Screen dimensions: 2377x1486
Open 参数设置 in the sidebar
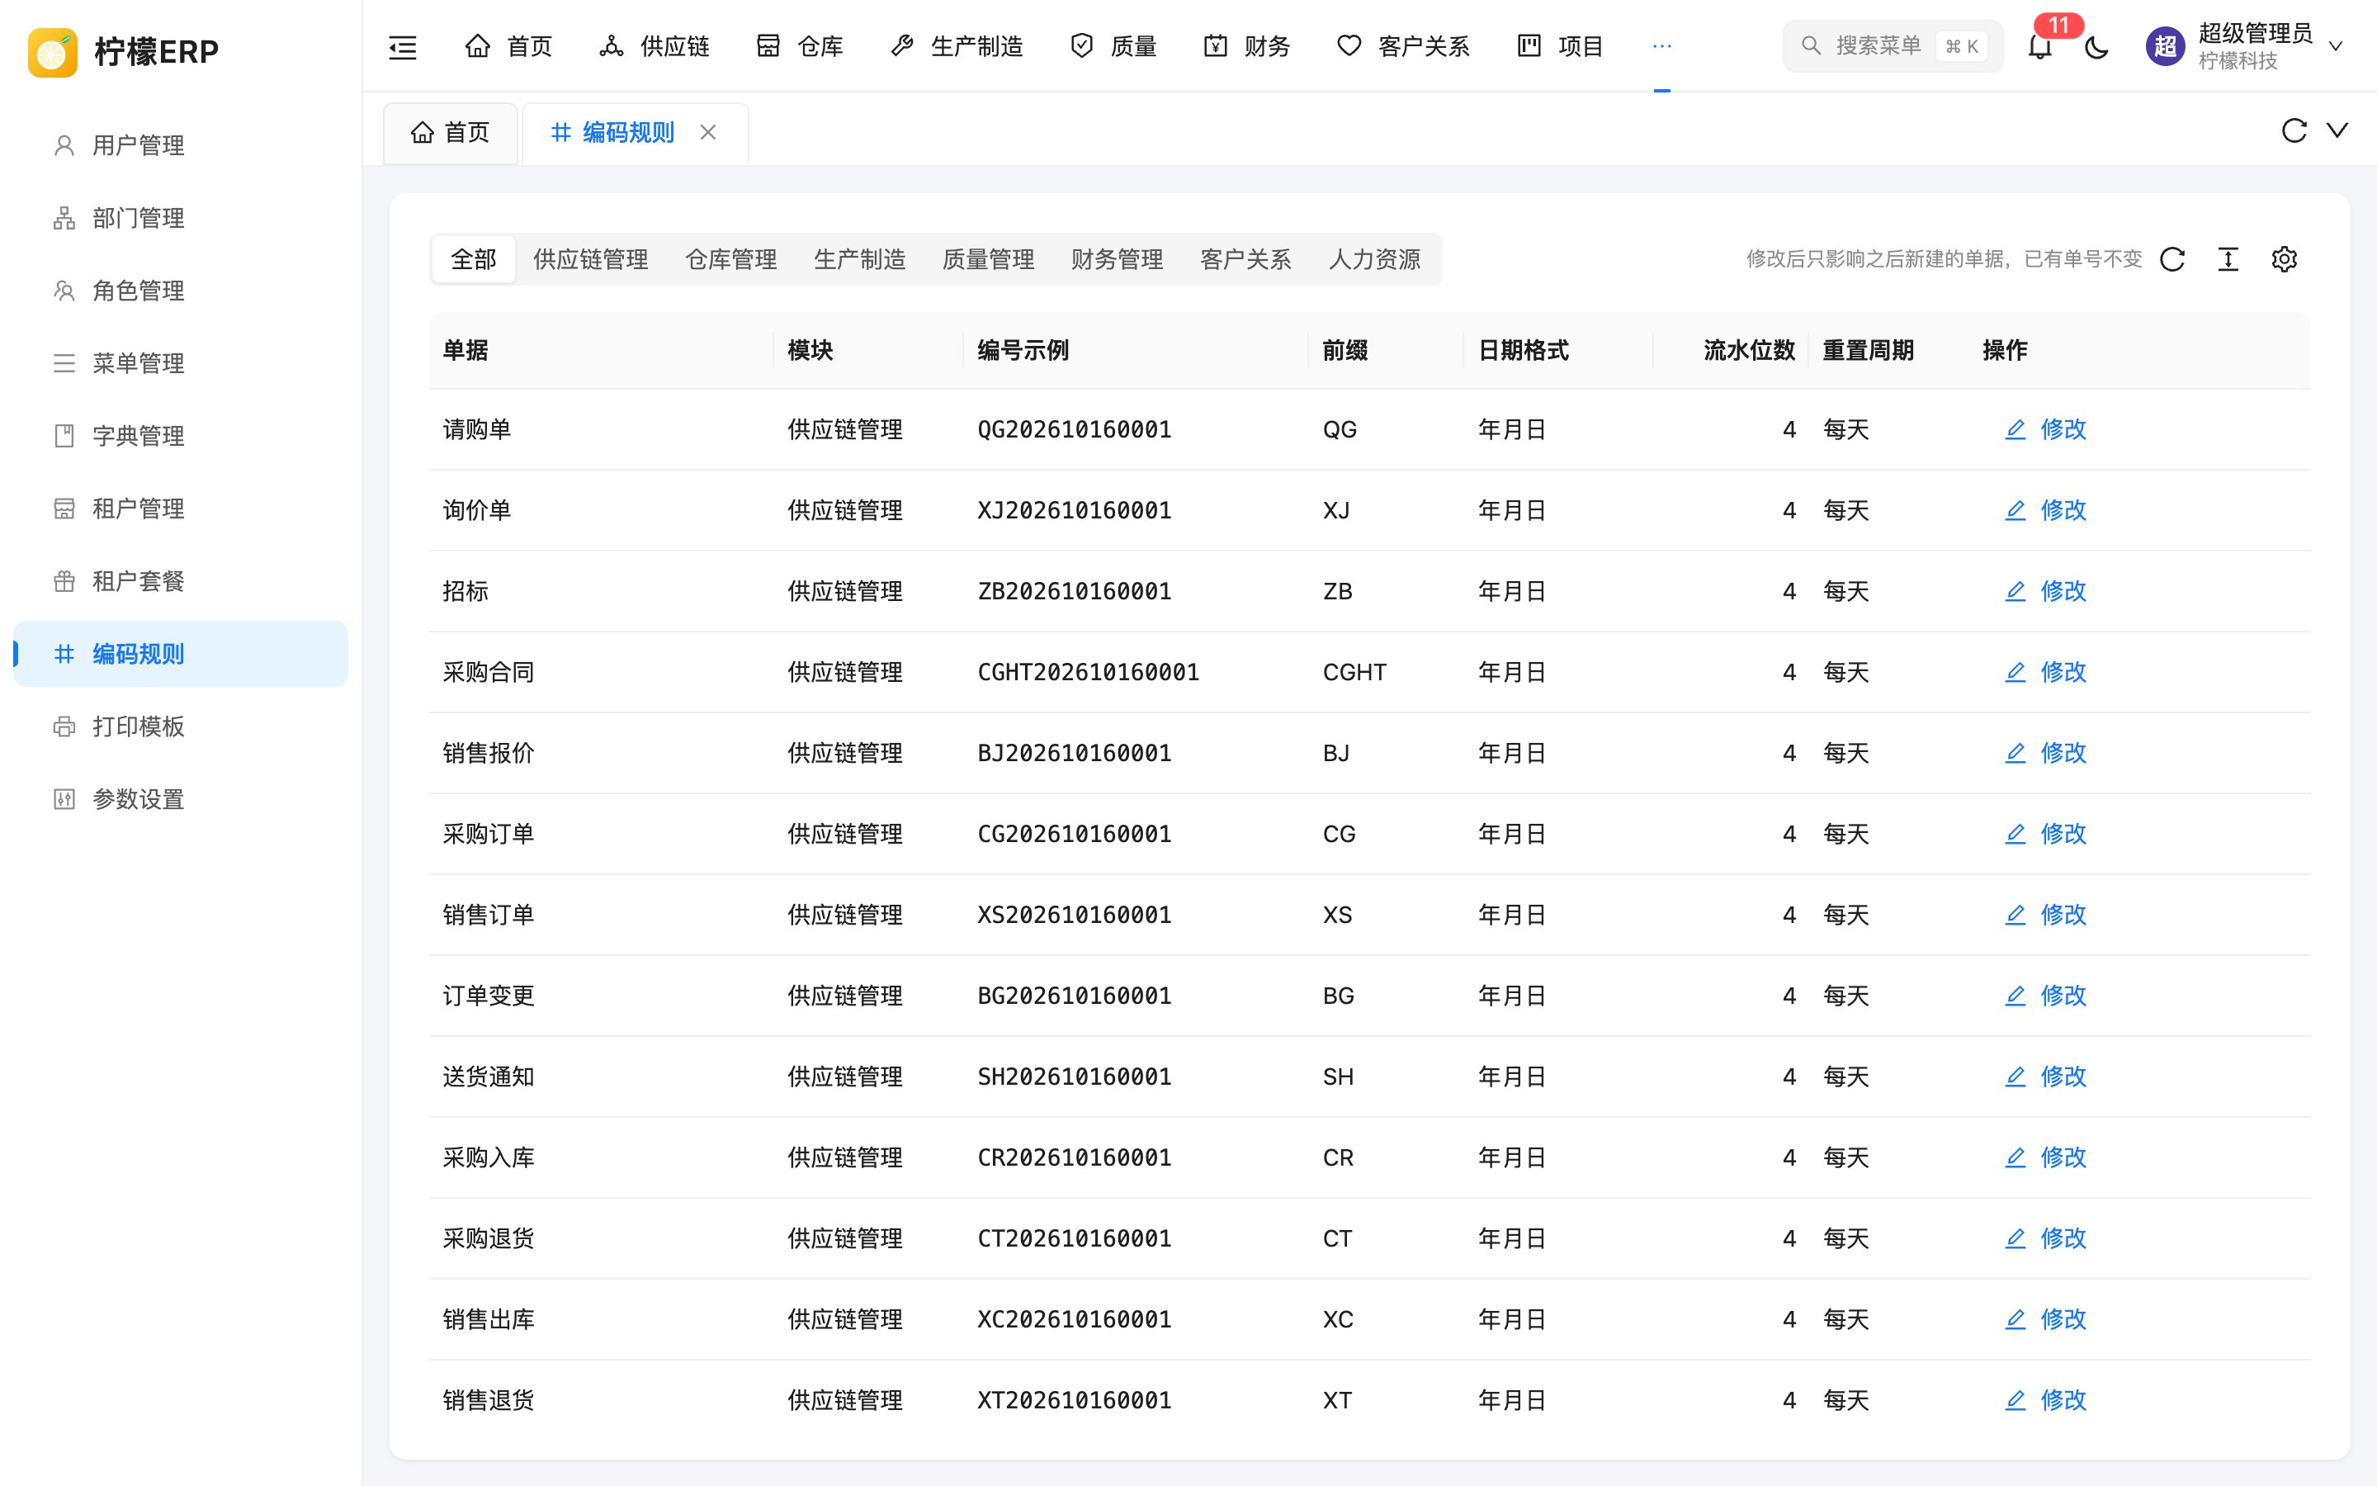181,800
